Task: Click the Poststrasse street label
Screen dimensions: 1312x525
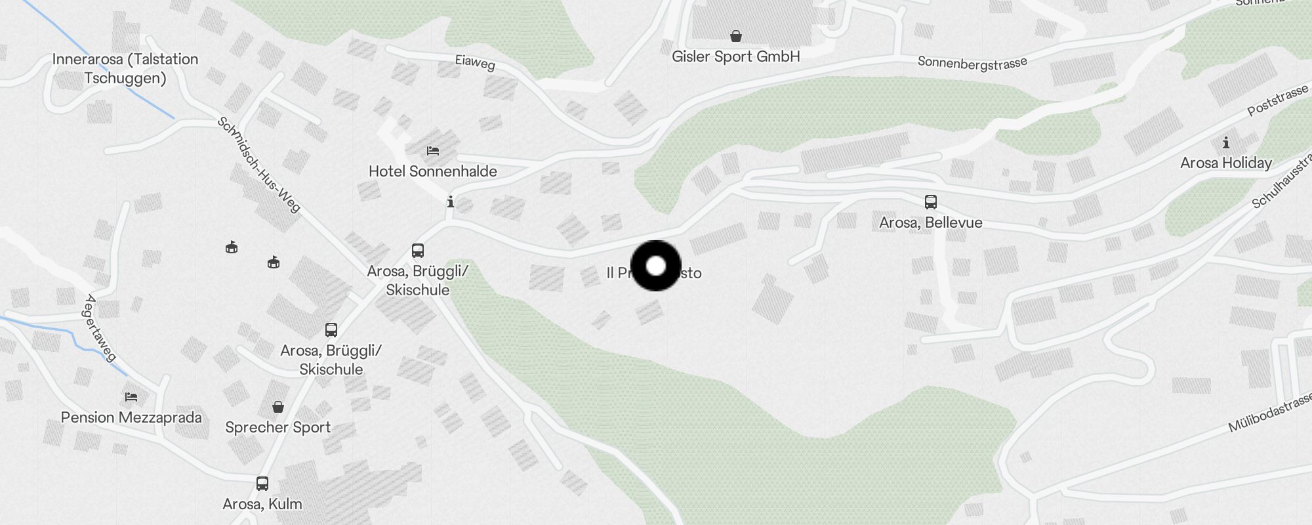Action: tap(1278, 101)
